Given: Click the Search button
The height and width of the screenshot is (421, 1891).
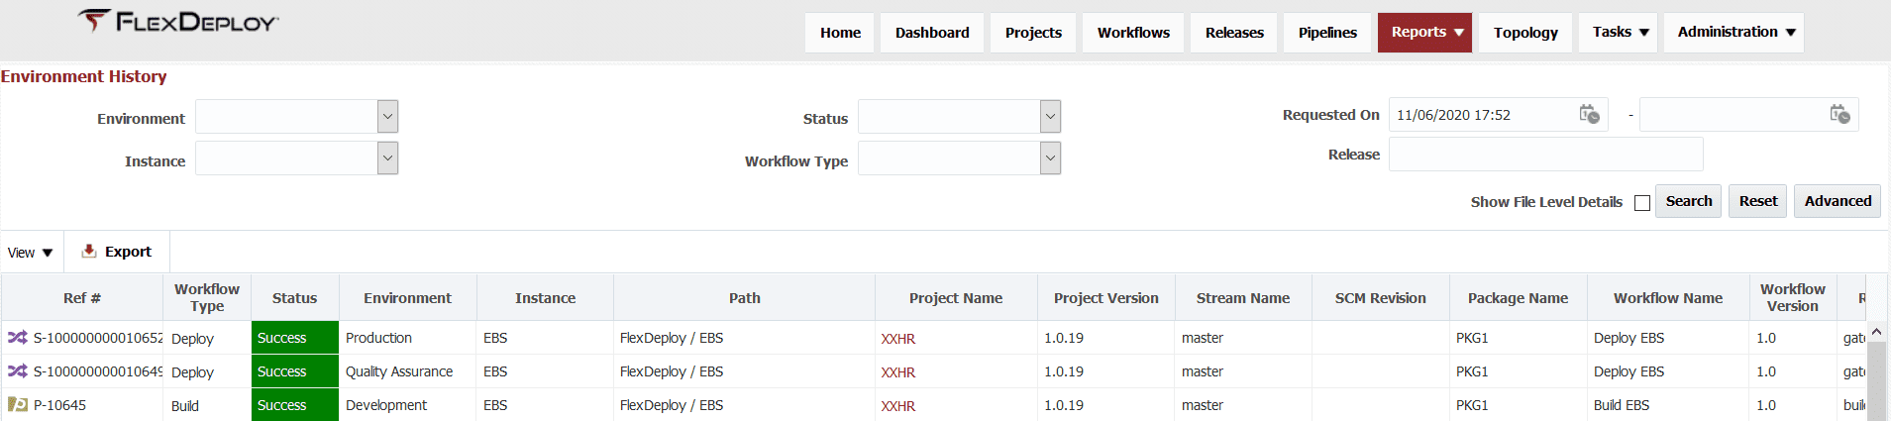Looking at the screenshot, I should click(1688, 201).
